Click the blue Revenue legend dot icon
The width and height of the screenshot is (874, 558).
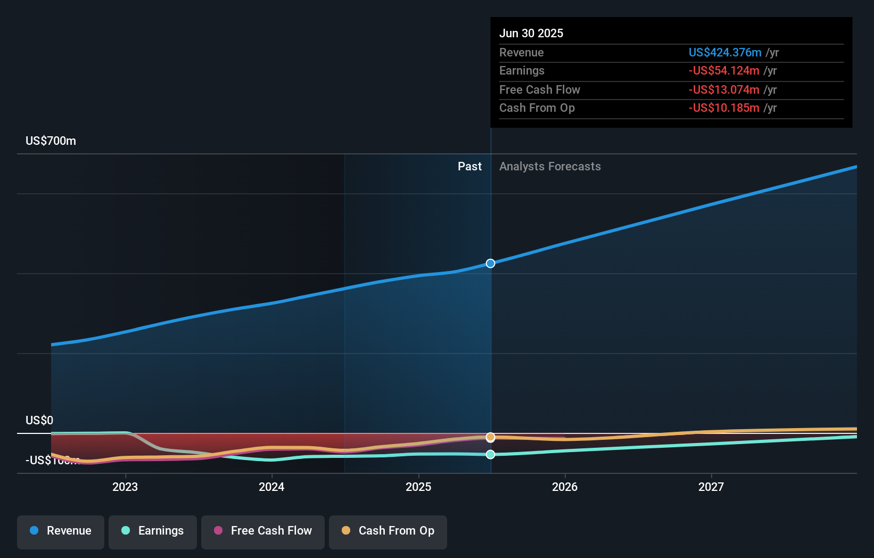click(x=33, y=531)
